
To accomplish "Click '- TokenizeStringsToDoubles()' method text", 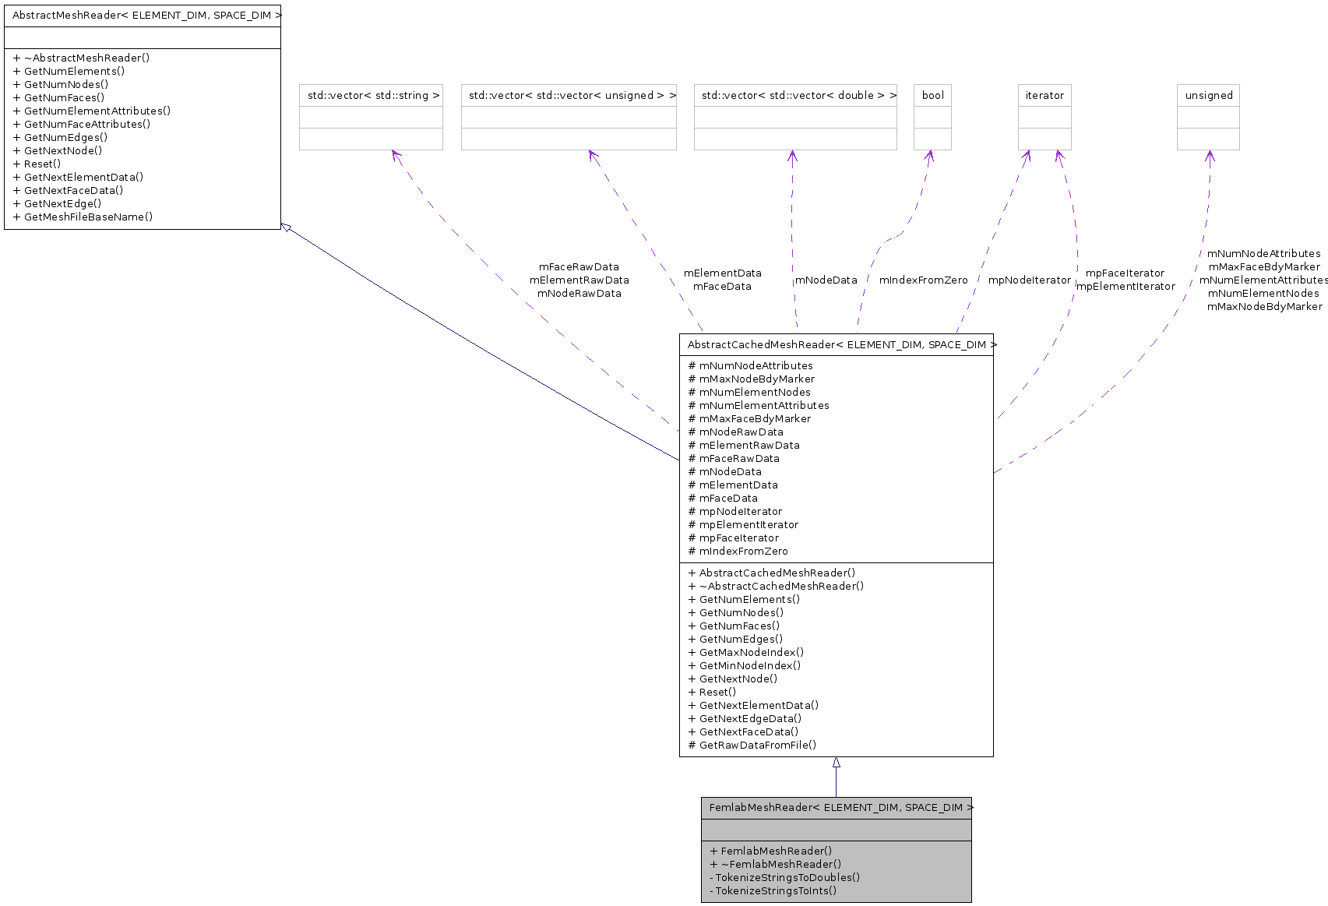I will tap(785, 877).
